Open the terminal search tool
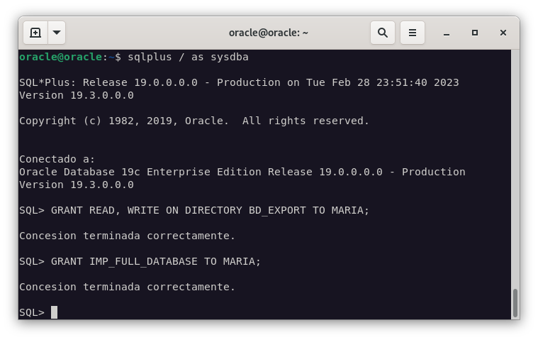The height and width of the screenshot is (340, 538). click(383, 33)
